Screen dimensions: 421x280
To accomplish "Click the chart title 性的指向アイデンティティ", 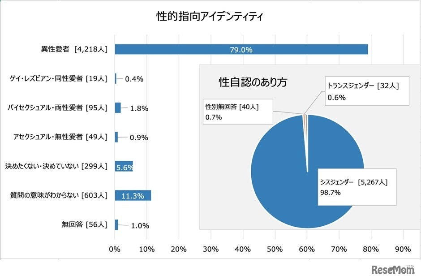I will (x=210, y=17).
